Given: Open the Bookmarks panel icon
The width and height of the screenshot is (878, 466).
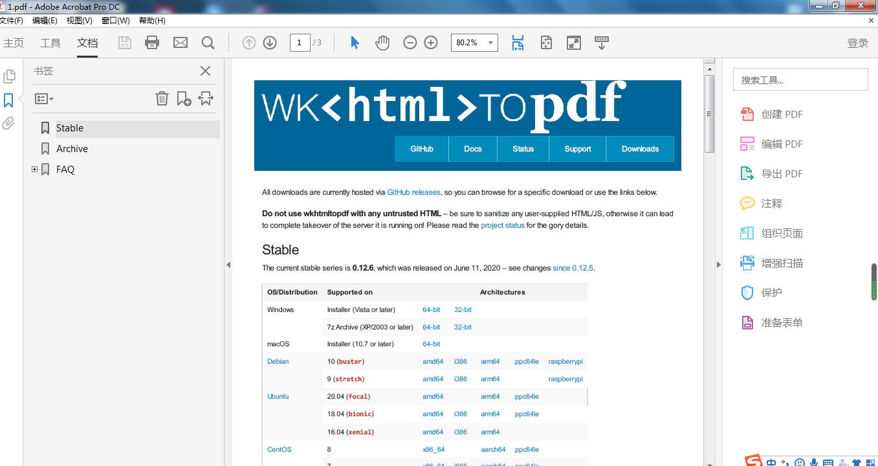Looking at the screenshot, I should 8,100.
